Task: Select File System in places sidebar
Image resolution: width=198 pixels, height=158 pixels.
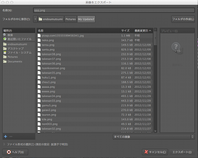Action: [19, 53]
